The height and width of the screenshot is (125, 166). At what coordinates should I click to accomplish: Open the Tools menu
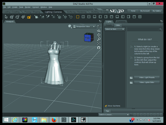21,7
